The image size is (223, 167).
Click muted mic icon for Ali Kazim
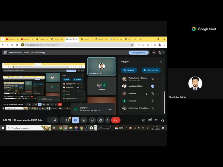click(153, 94)
